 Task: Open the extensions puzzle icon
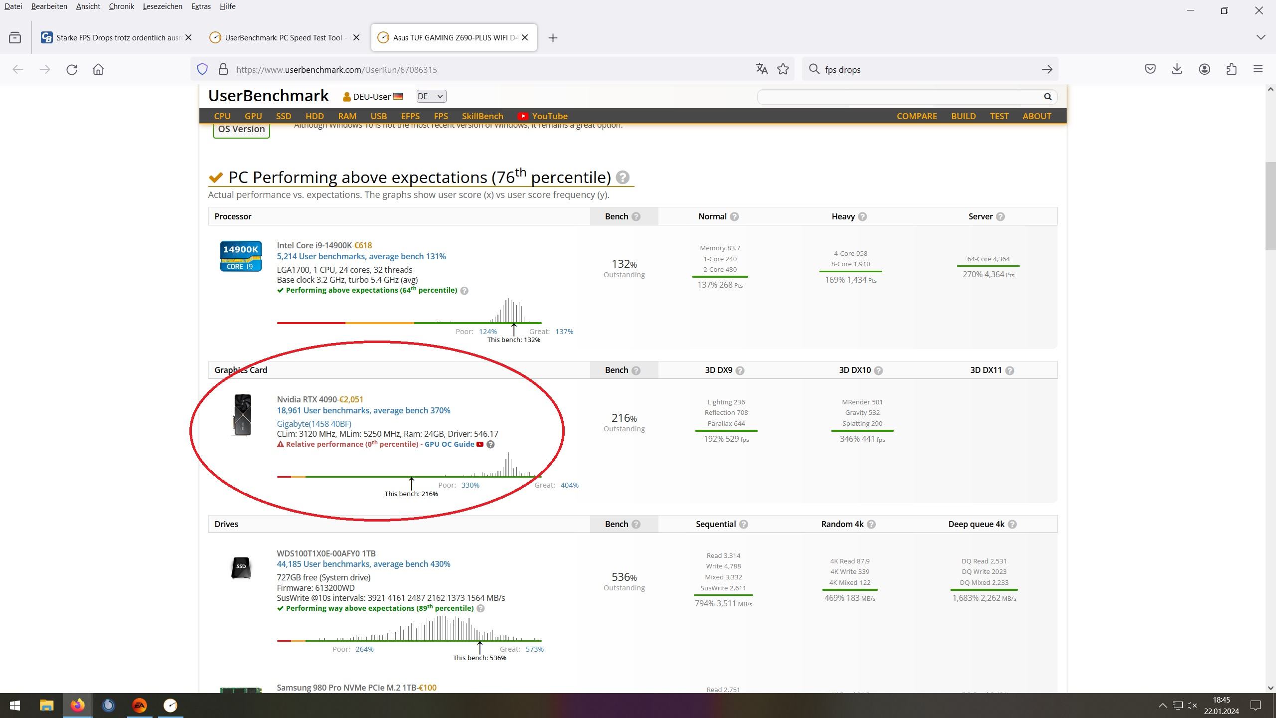(1231, 69)
